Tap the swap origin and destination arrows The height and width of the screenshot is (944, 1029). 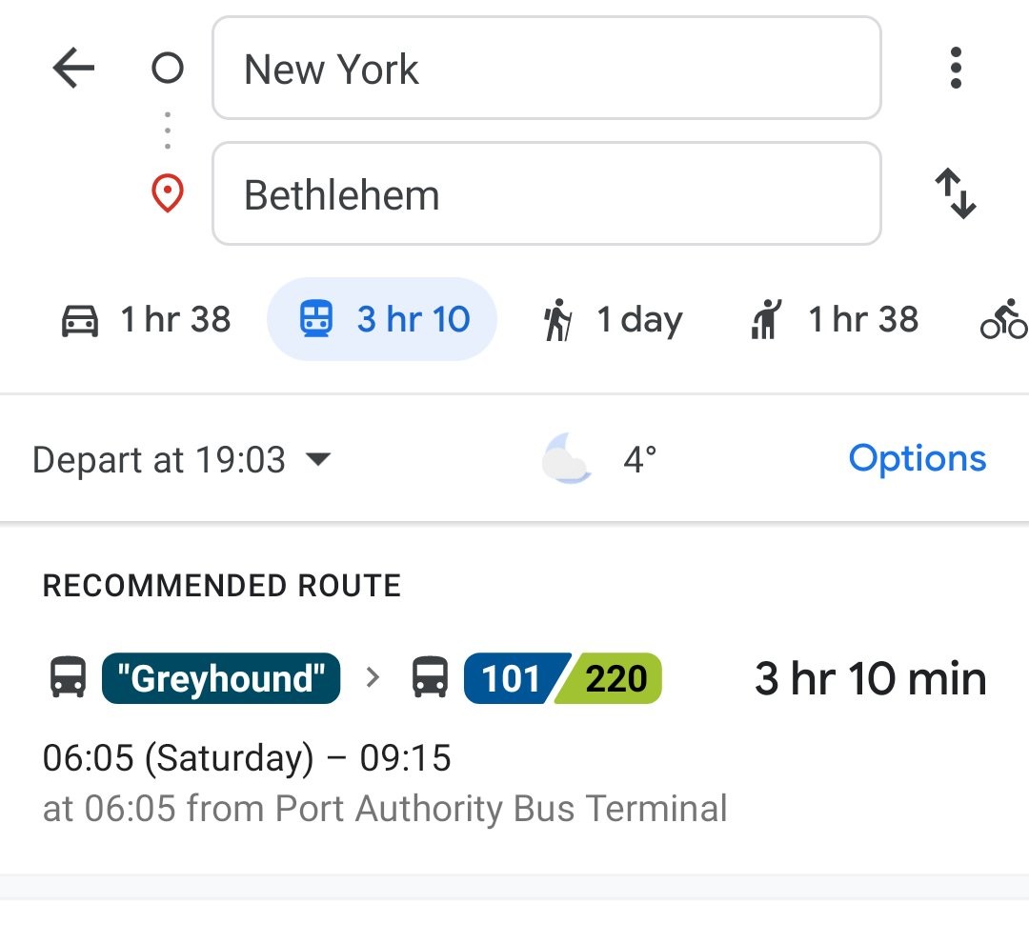tap(956, 193)
